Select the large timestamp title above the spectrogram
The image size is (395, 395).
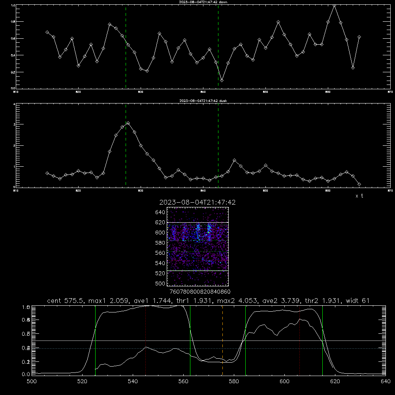[197, 202]
